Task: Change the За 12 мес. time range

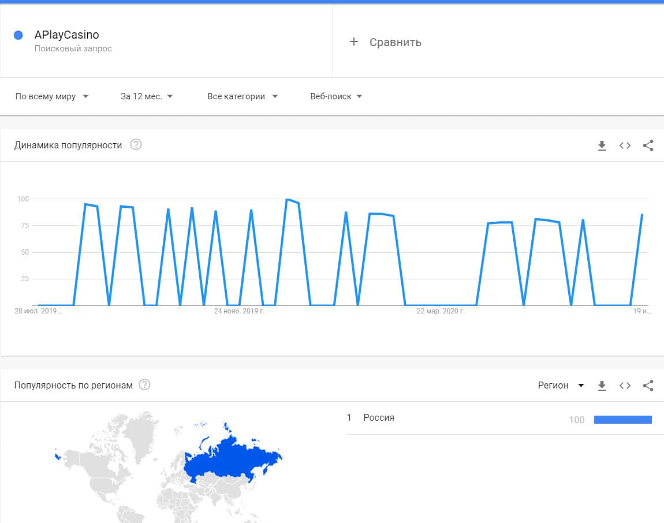Action: click(x=147, y=96)
